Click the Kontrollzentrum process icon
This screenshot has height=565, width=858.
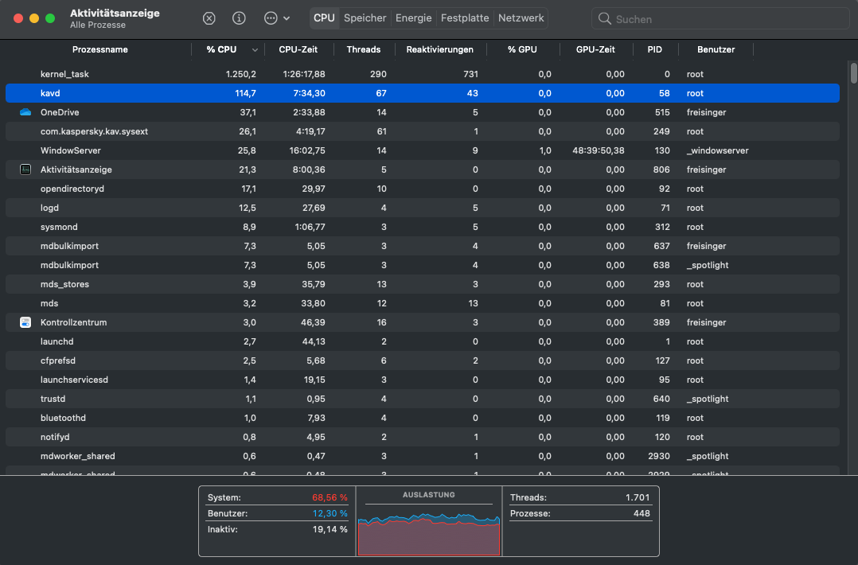click(25, 322)
